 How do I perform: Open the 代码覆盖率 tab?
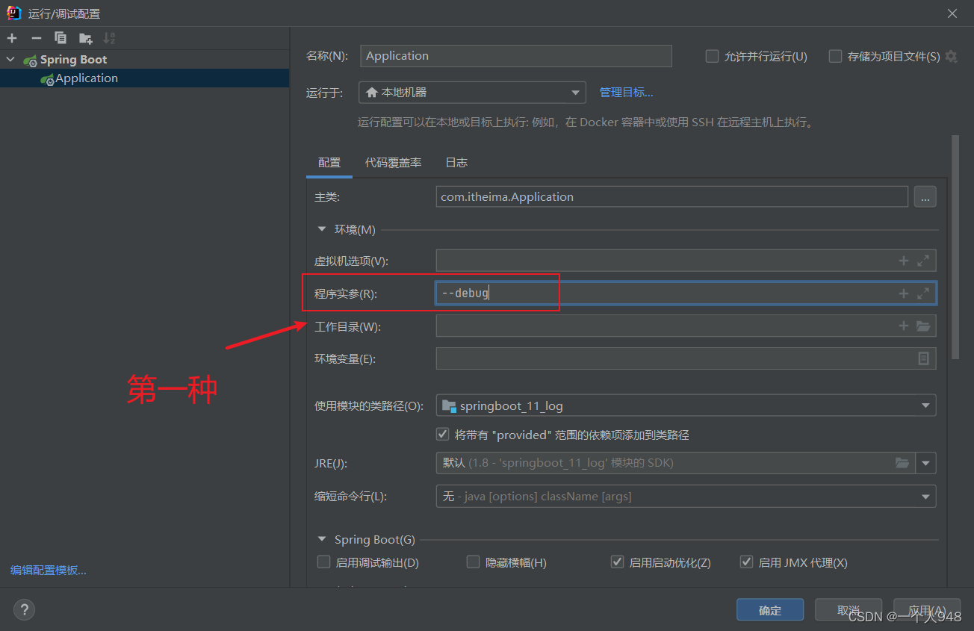394,163
